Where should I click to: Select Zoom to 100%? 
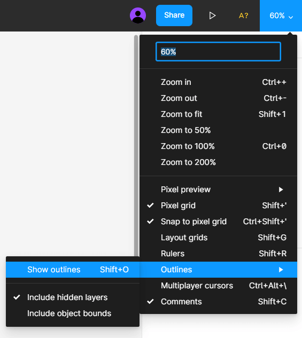coord(218,146)
